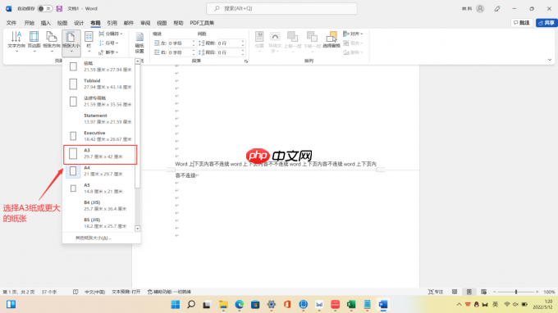This screenshot has height=313, width=558.
Task: Expand the 组合 group dropdown
Action: [353, 43]
